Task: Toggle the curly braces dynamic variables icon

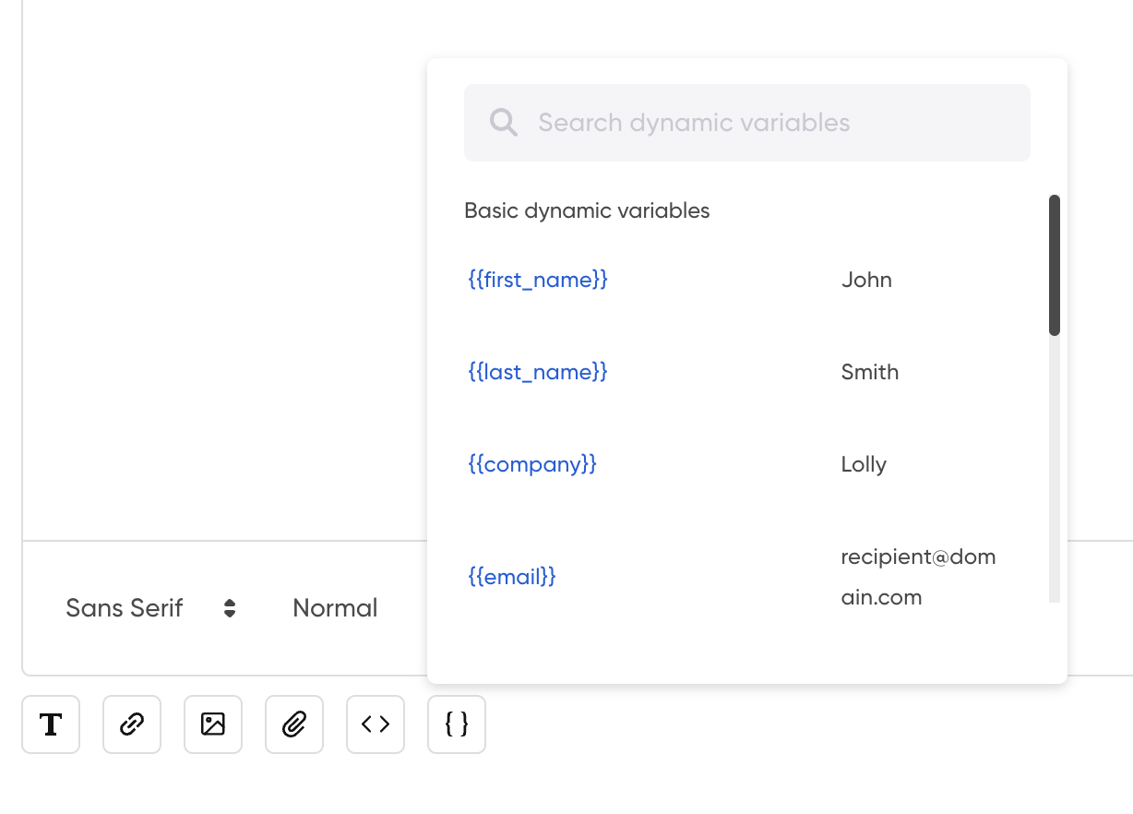Action: tap(457, 724)
